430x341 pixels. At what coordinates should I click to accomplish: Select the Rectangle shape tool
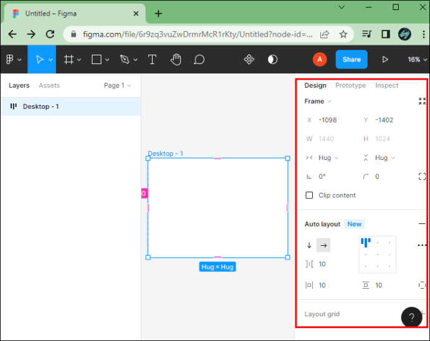[97, 60]
